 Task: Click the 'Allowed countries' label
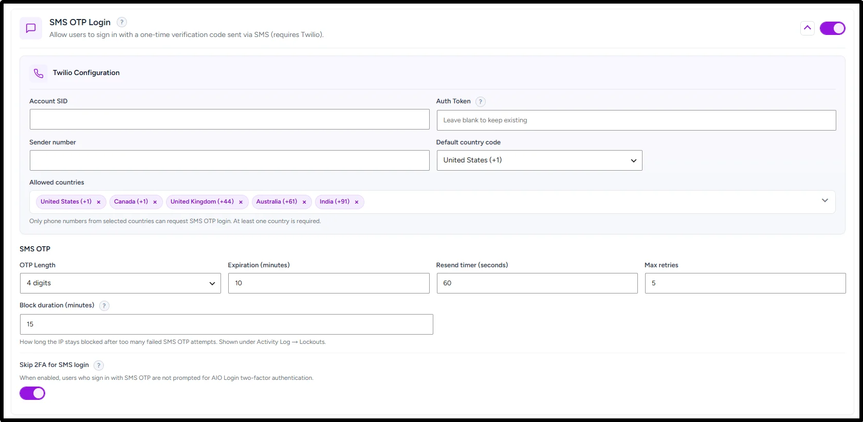pyautogui.click(x=57, y=182)
